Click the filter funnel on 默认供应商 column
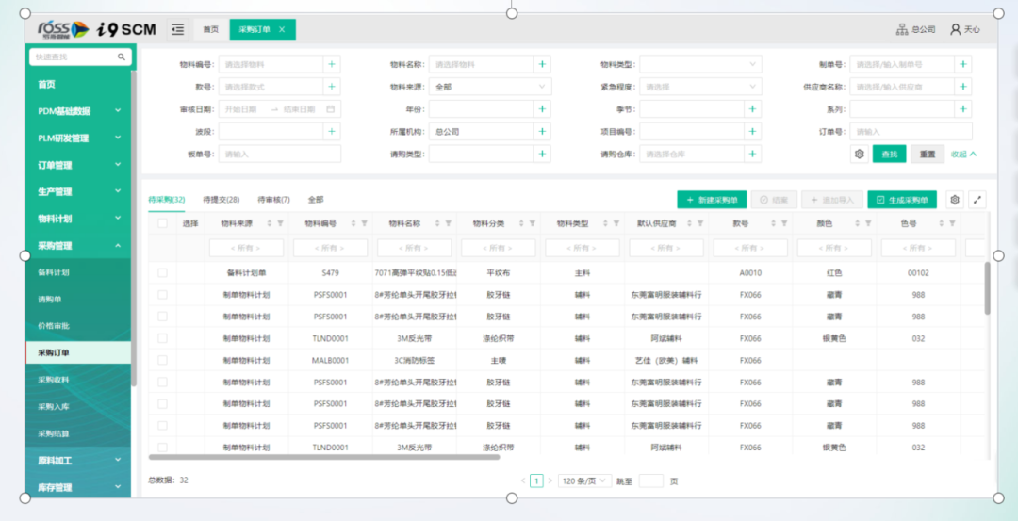This screenshot has width=1018, height=521. (700, 223)
